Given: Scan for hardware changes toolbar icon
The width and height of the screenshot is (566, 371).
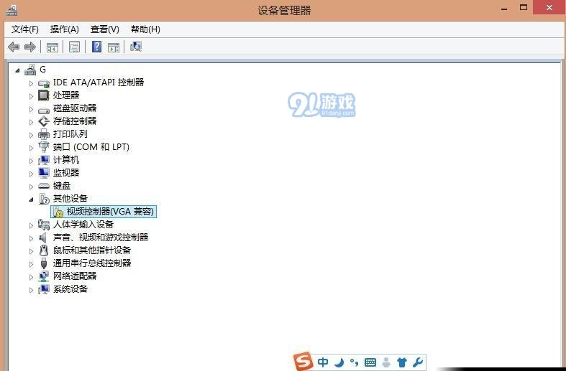Looking at the screenshot, I should [x=136, y=47].
